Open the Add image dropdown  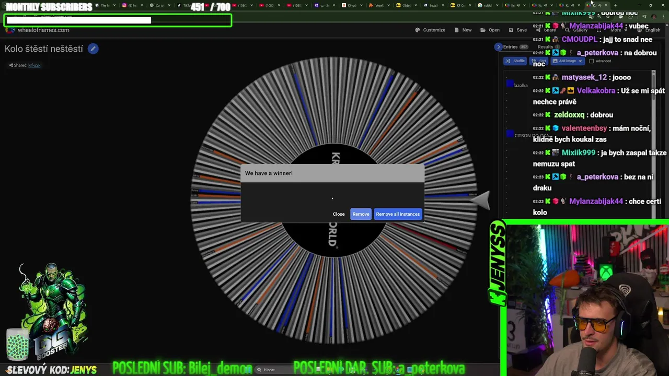[568, 61]
